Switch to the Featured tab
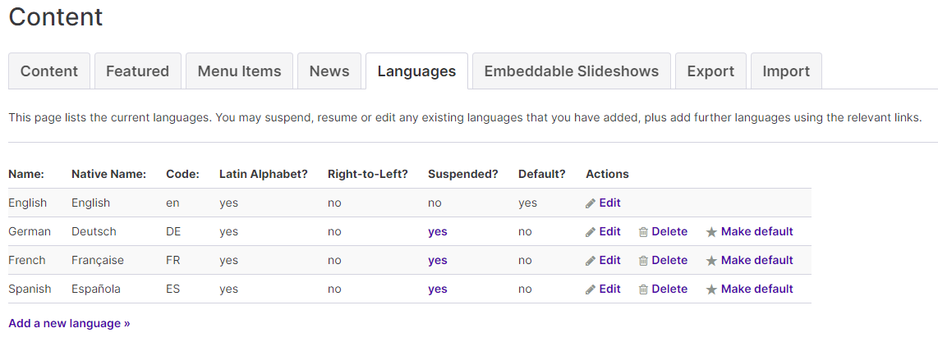This screenshot has width=938, height=342. tap(138, 71)
